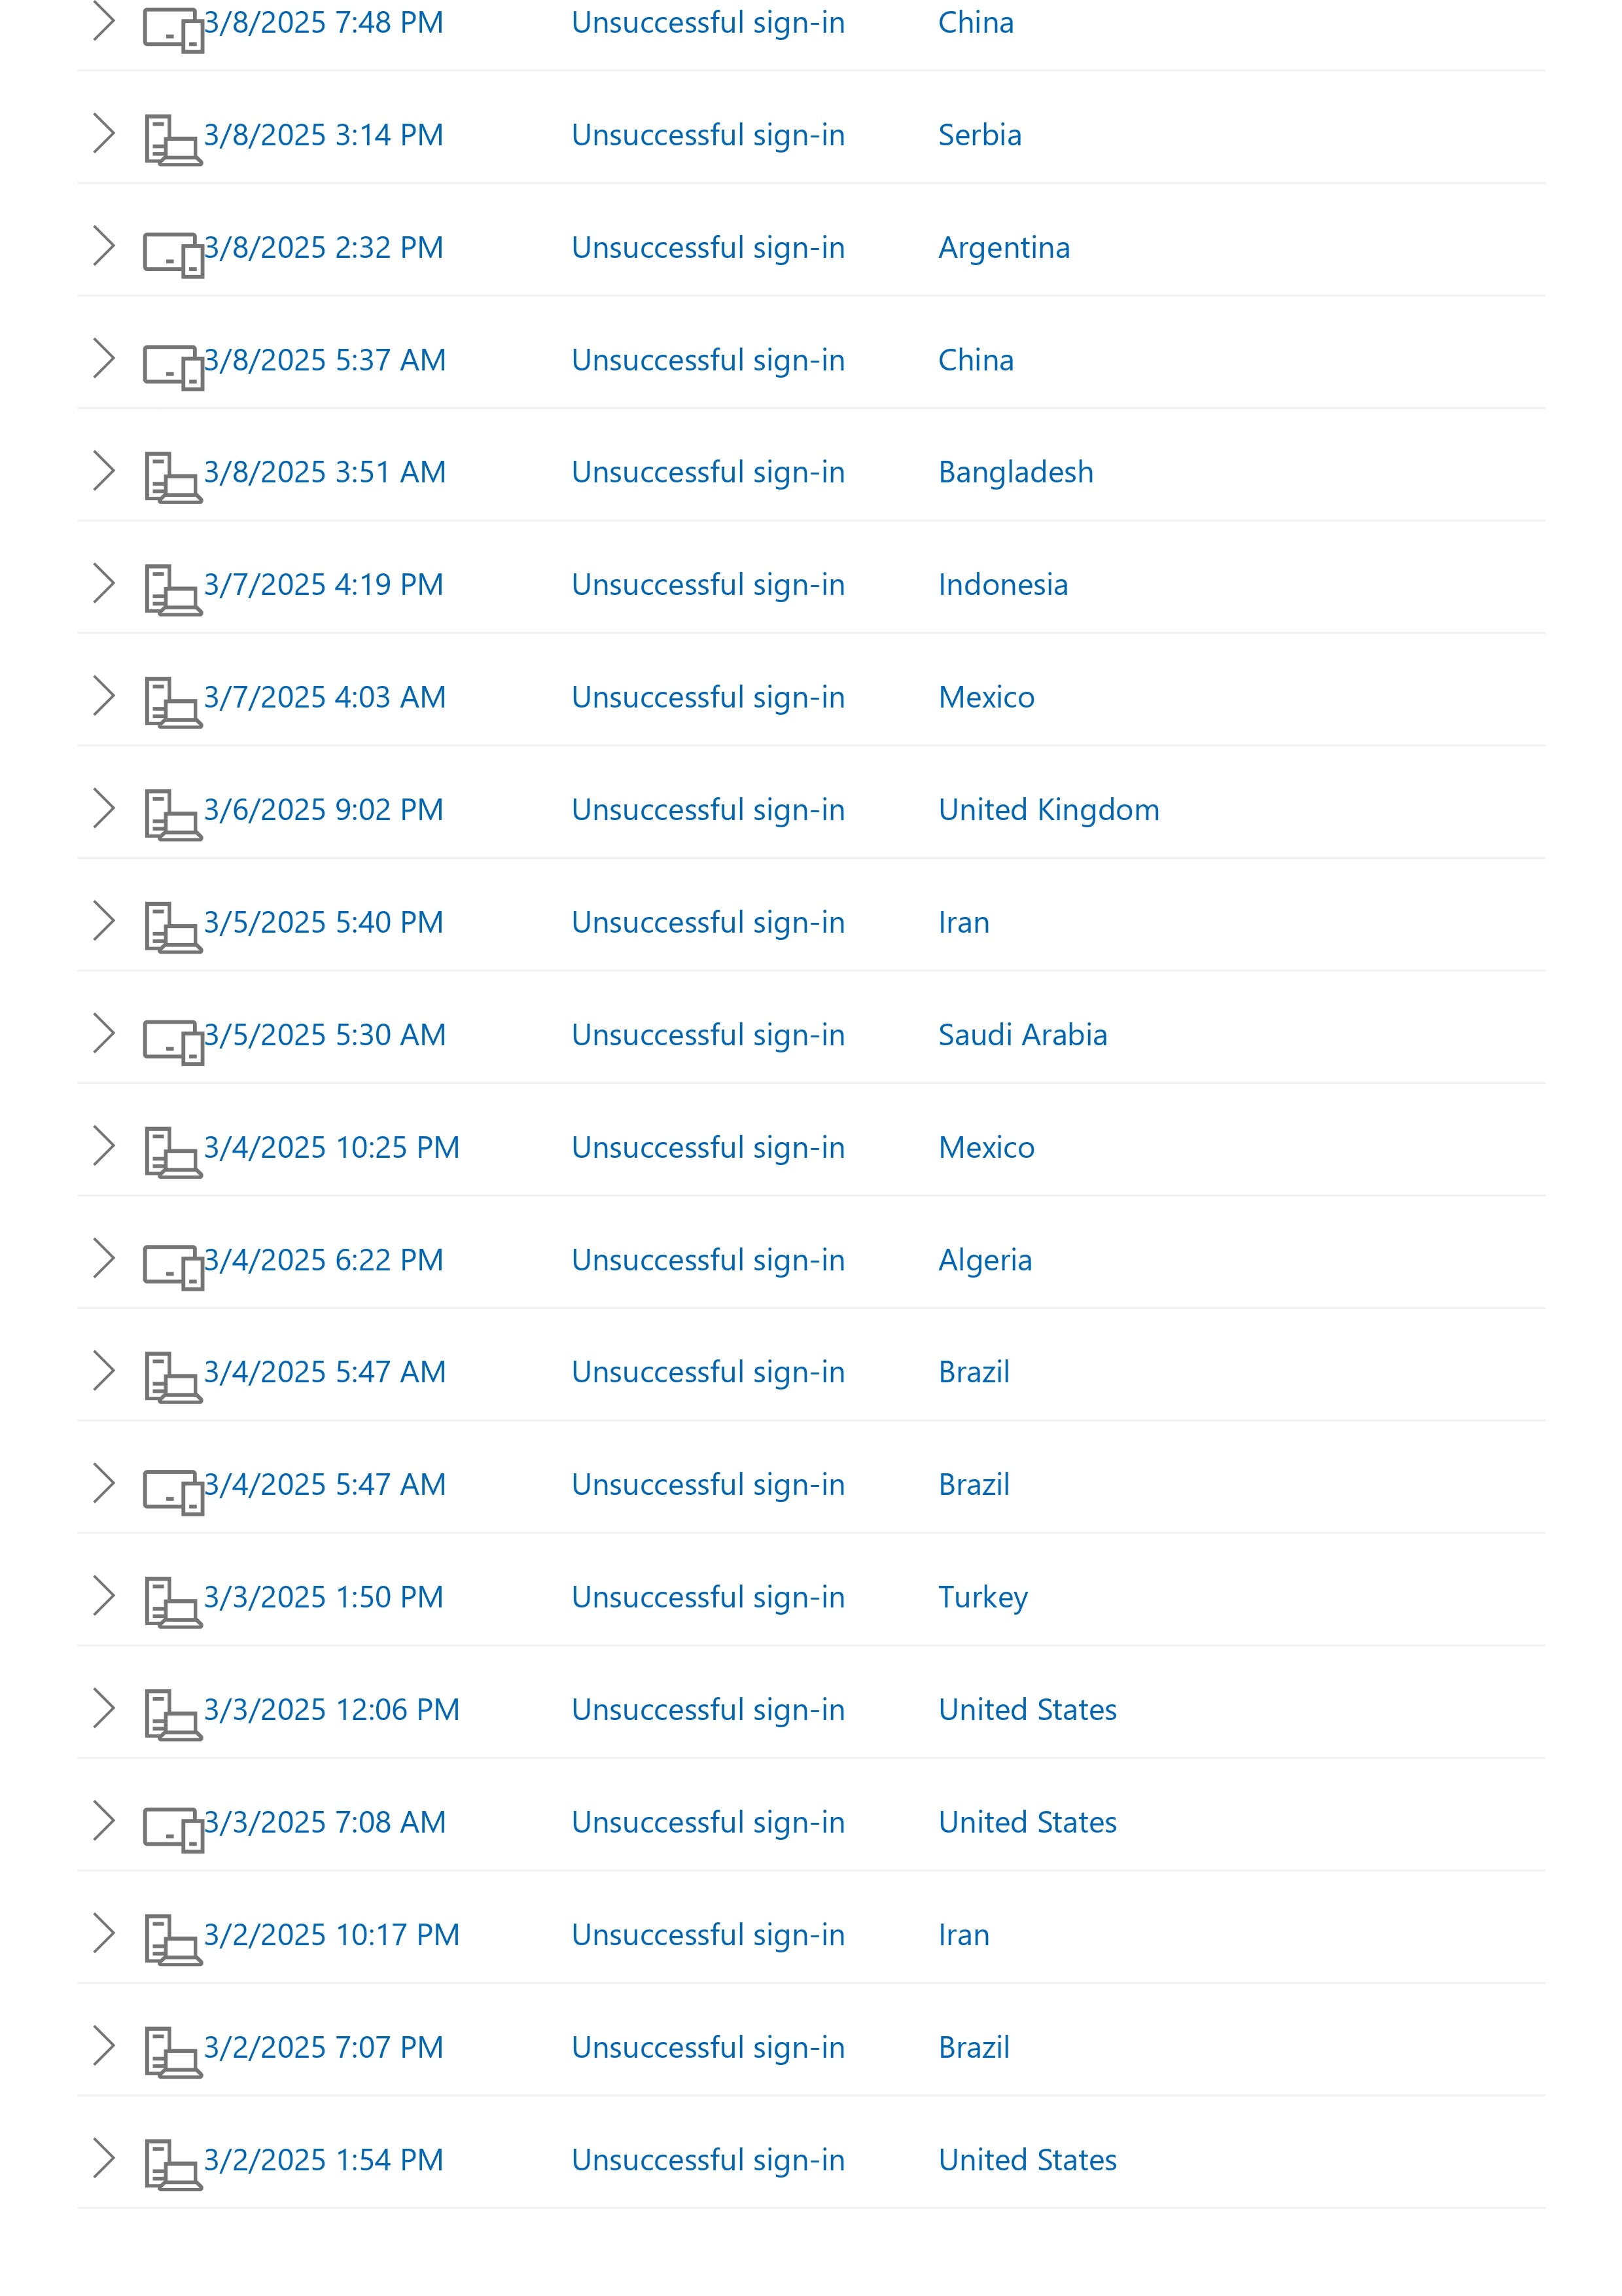The width and height of the screenshot is (1622, 2296).
Task: Click the device icon for 3/3/2025 7:08 AM entry
Action: click(173, 1828)
